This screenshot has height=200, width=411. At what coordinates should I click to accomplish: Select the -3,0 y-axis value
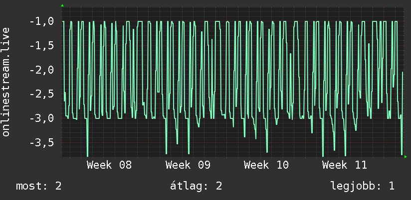click(42, 118)
